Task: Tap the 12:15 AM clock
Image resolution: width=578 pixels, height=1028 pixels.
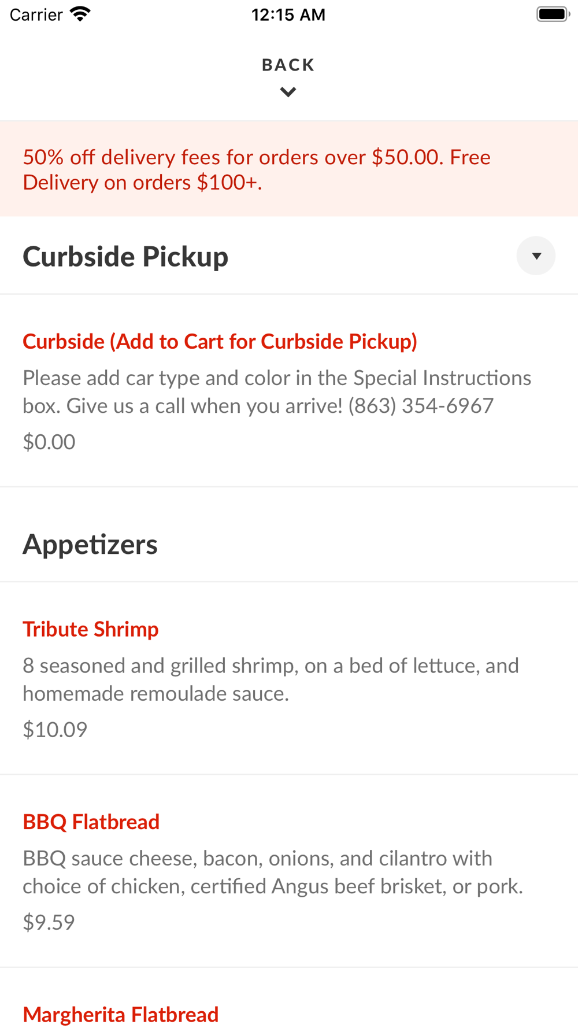Action: coord(288,15)
